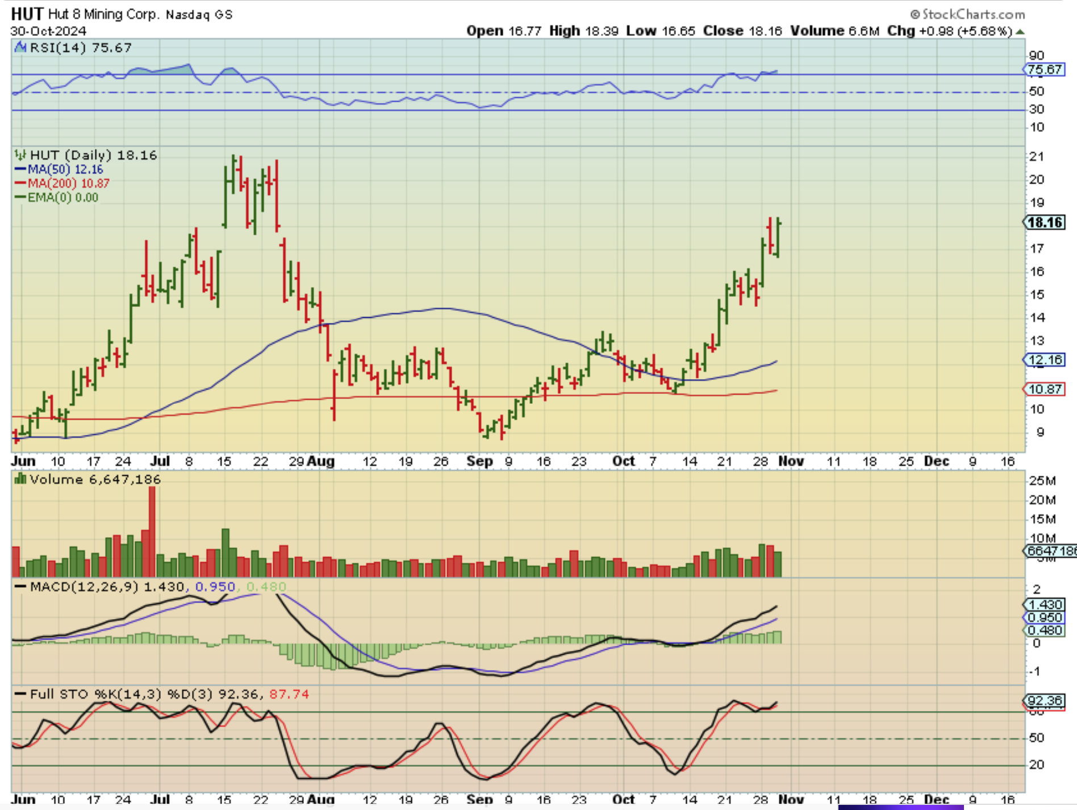Click the 25M label on the volume axis
Image resolution: width=1077 pixels, height=810 pixels.
(x=1043, y=481)
